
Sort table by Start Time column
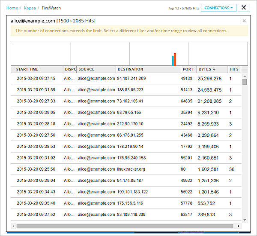coord(27,69)
